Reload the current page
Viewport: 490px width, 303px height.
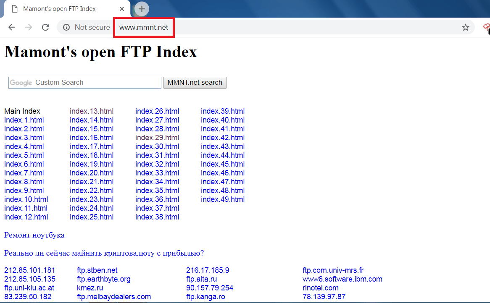[x=45, y=27]
